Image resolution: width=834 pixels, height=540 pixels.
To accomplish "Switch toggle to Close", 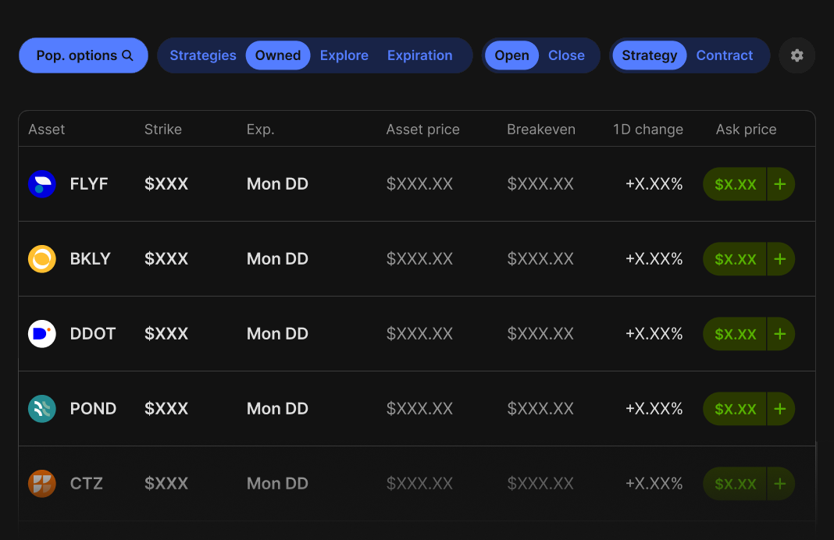I will click(x=566, y=55).
